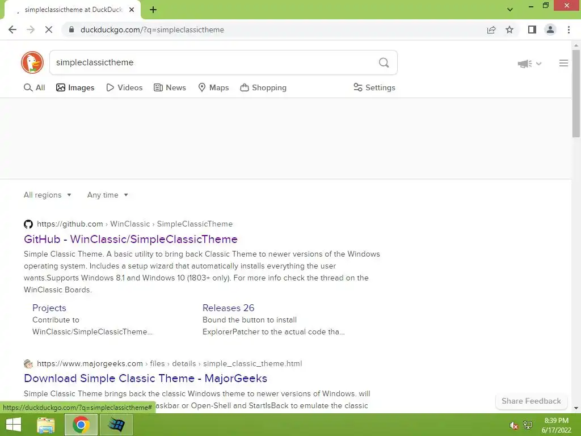The height and width of the screenshot is (436, 581).
Task: Open the Projects sublink
Action: click(x=49, y=308)
